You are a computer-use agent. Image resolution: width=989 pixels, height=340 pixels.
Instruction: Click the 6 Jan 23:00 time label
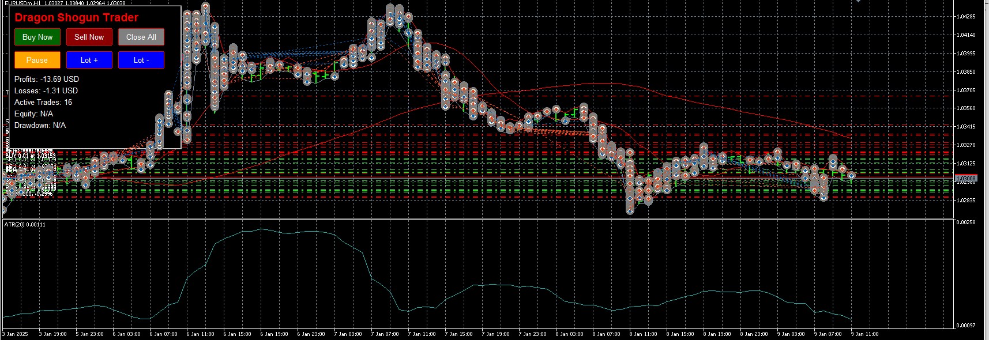click(x=311, y=334)
